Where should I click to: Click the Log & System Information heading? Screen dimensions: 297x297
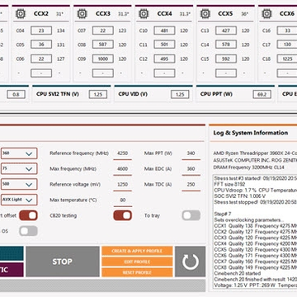251,133
